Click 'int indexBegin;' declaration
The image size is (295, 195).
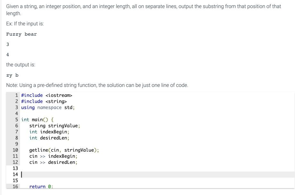click(x=49, y=132)
